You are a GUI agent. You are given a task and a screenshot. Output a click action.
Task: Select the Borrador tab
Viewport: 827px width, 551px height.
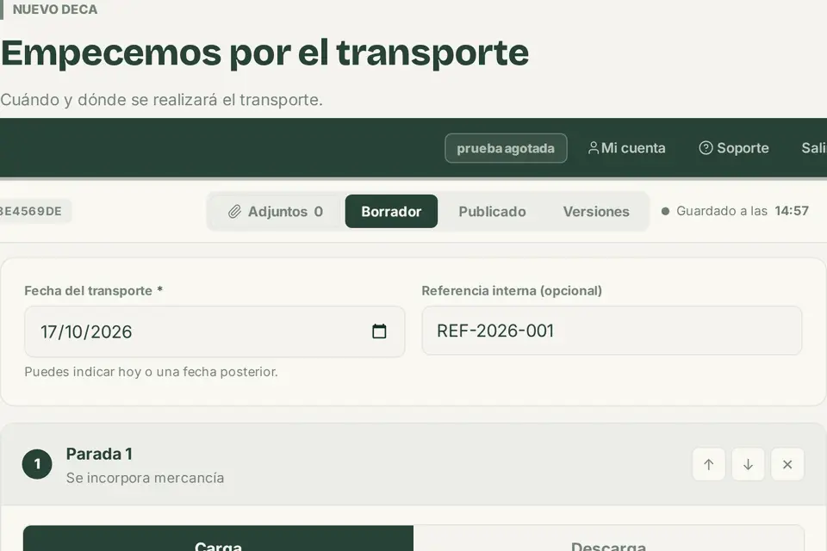(x=391, y=212)
